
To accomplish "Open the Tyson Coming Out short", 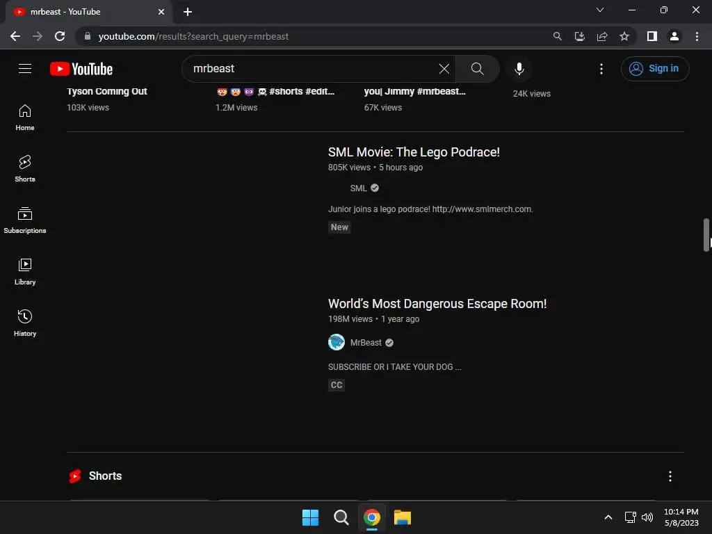I will tap(106, 91).
